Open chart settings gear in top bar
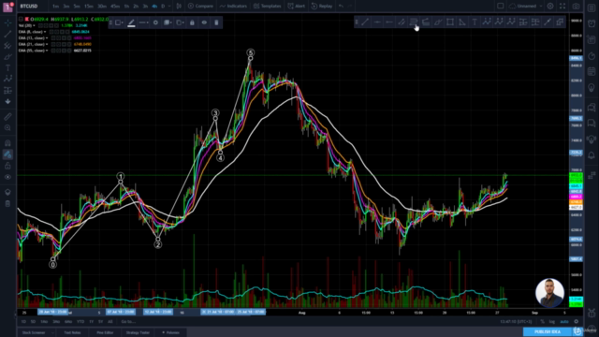This screenshot has height=337, width=599. point(550,7)
